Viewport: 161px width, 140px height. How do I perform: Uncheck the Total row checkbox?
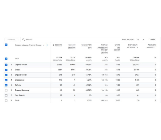[6, 59]
